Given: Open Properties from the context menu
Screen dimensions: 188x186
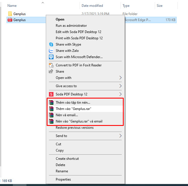Looking at the screenshot, I should pyautogui.click(x=63, y=179).
